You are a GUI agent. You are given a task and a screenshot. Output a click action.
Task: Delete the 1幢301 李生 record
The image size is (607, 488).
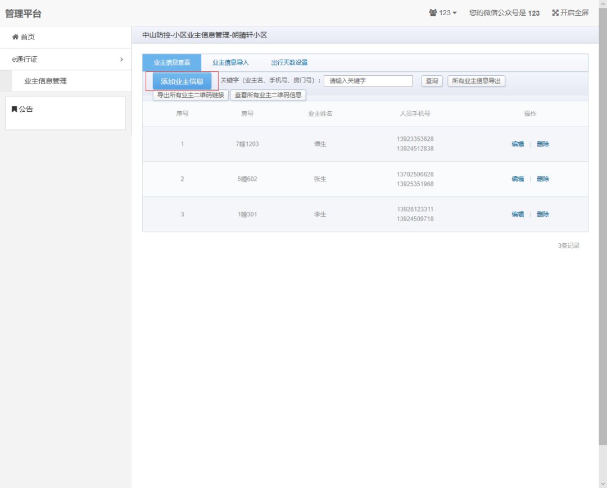pos(542,214)
